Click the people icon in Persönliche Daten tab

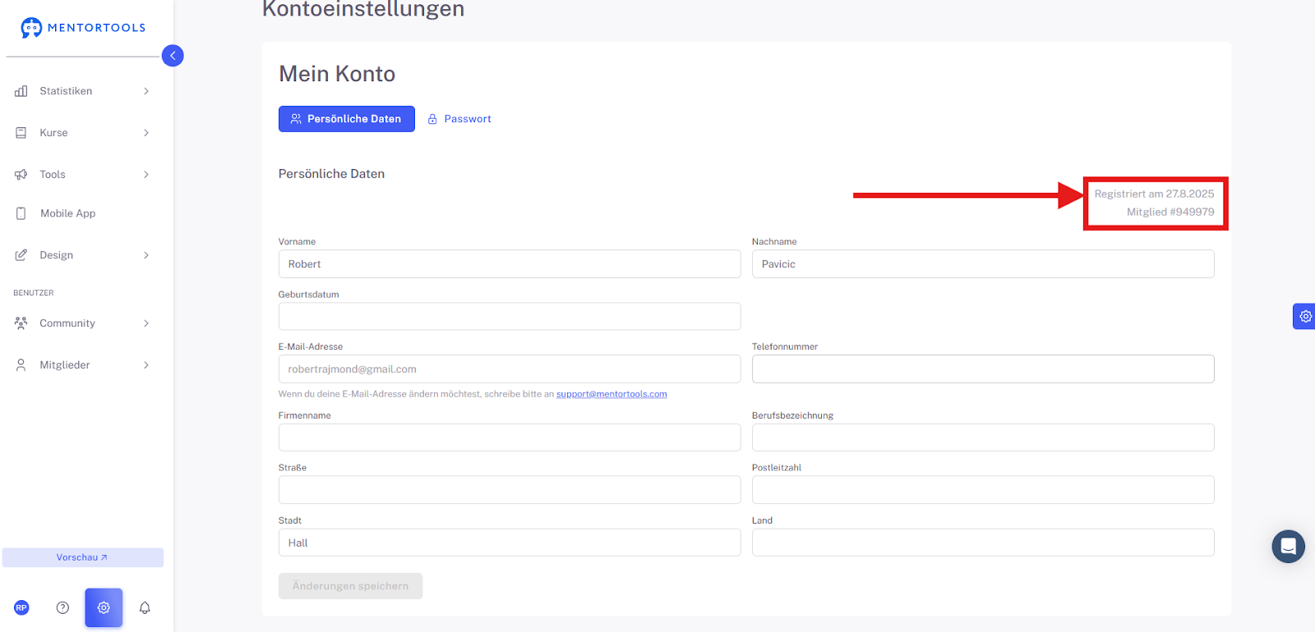click(296, 119)
